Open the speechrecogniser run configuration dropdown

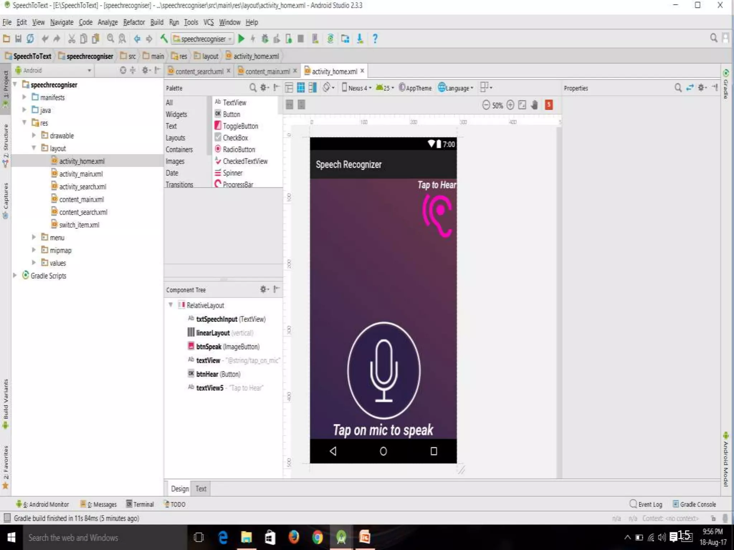tap(202, 39)
